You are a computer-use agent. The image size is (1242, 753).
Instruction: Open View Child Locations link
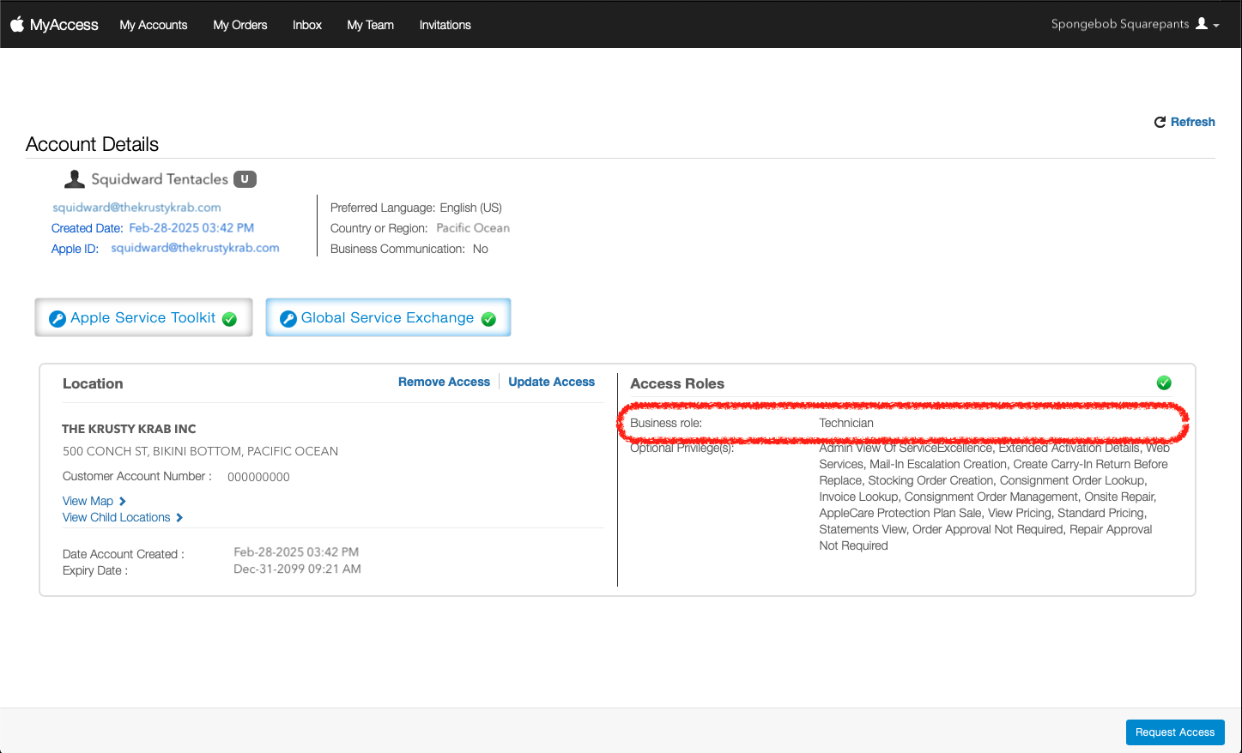tap(116, 517)
